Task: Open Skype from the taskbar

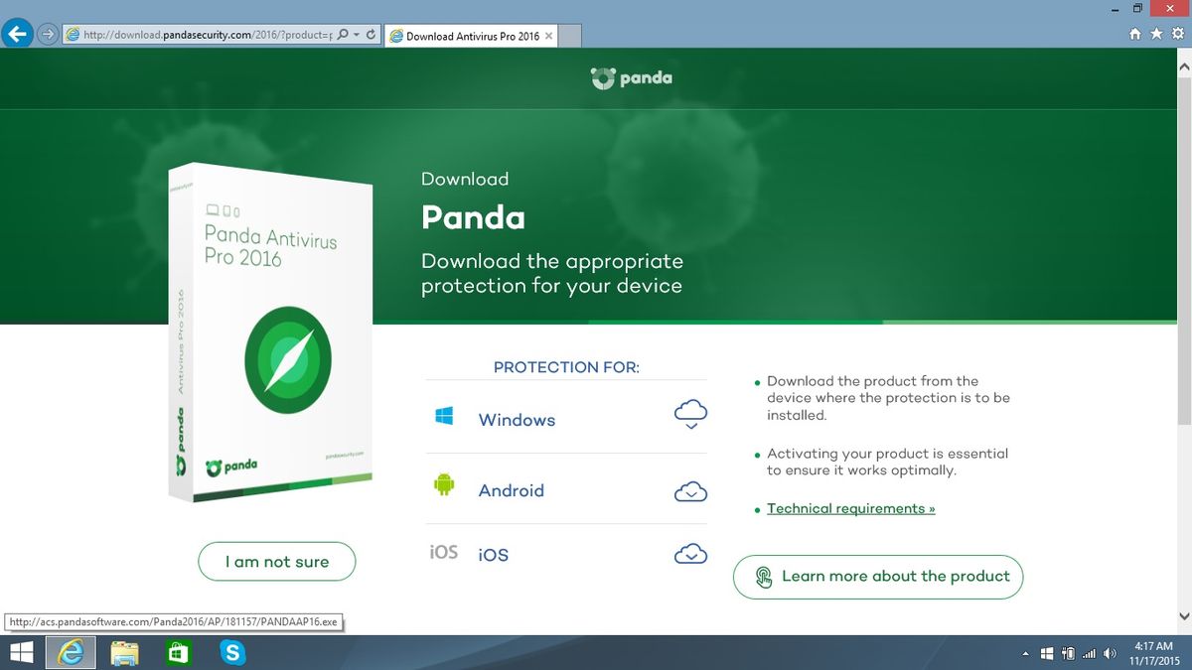Action: tap(232, 653)
